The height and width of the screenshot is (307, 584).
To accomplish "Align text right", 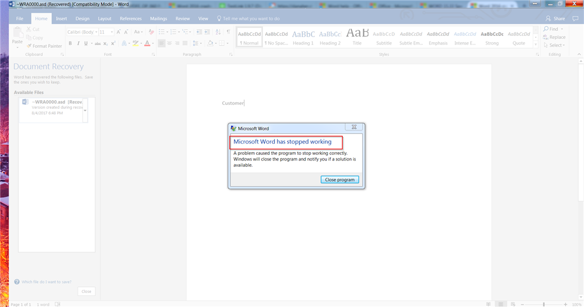I will pyautogui.click(x=177, y=43).
